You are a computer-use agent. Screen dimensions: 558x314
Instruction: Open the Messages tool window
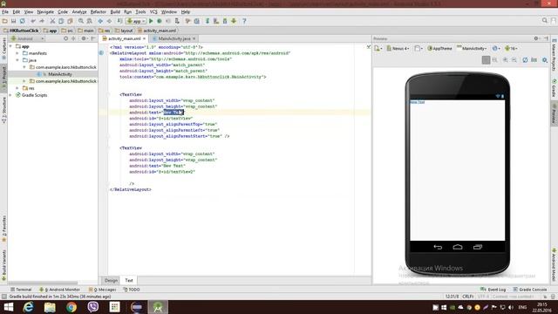pos(103,290)
